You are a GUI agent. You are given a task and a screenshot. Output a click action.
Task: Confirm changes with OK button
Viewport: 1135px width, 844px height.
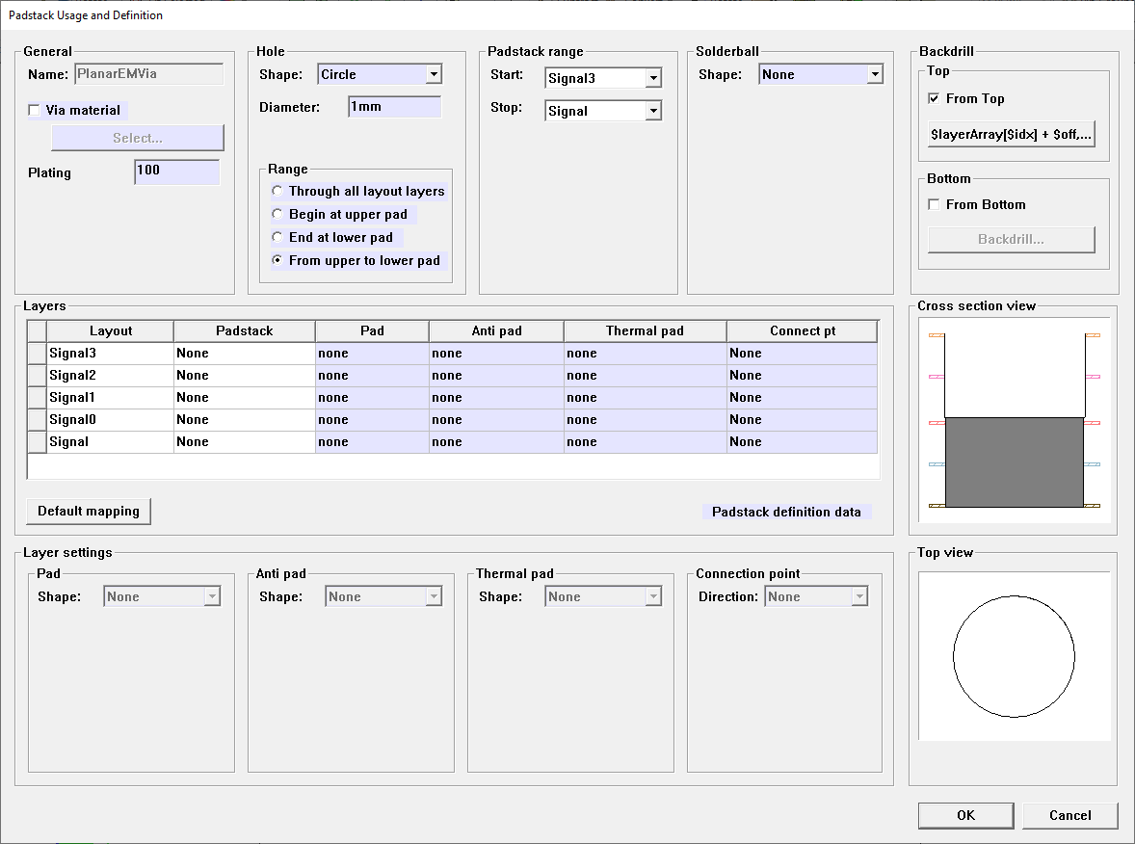pos(965,815)
